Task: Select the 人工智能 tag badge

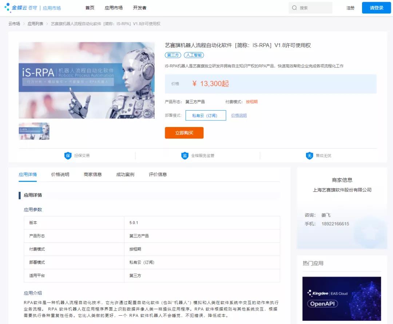Action: point(194,55)
